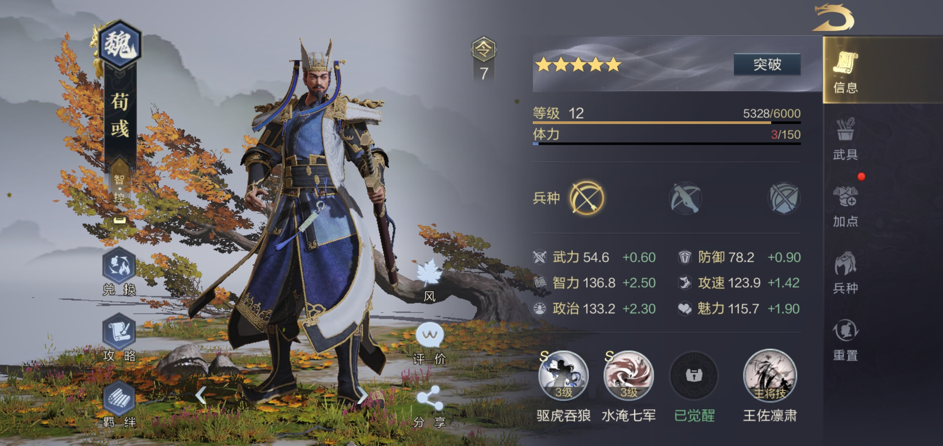The image size is (943, 446).
Task: Expand the 智·控 tag under name
Action: [120, 189]
